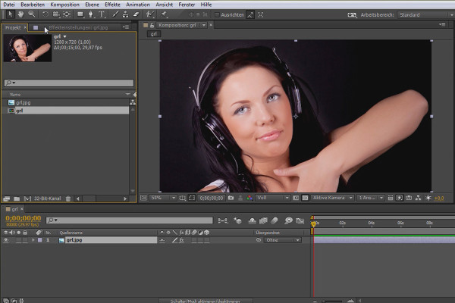Open the Arbeitsbereich Standard dropdown
Screen dimensions: 455x303
(x=425, y=15)
